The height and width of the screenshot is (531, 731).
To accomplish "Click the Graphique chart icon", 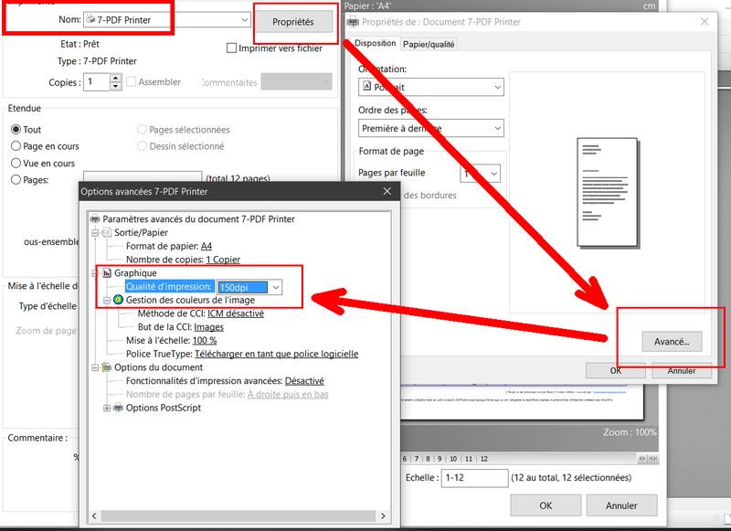I will [107, 272].
